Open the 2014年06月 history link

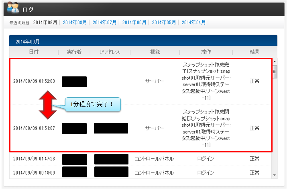pos(134,23)
